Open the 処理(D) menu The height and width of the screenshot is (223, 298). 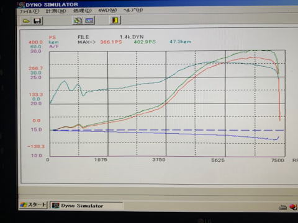click(83, 11)
